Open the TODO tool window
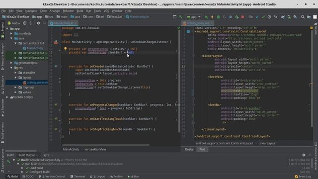The image size is (318, 179). [x=28, y=177]
